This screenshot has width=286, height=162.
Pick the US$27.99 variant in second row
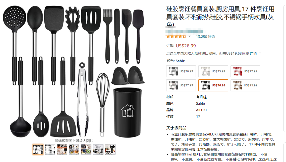[x=181, y=85]
